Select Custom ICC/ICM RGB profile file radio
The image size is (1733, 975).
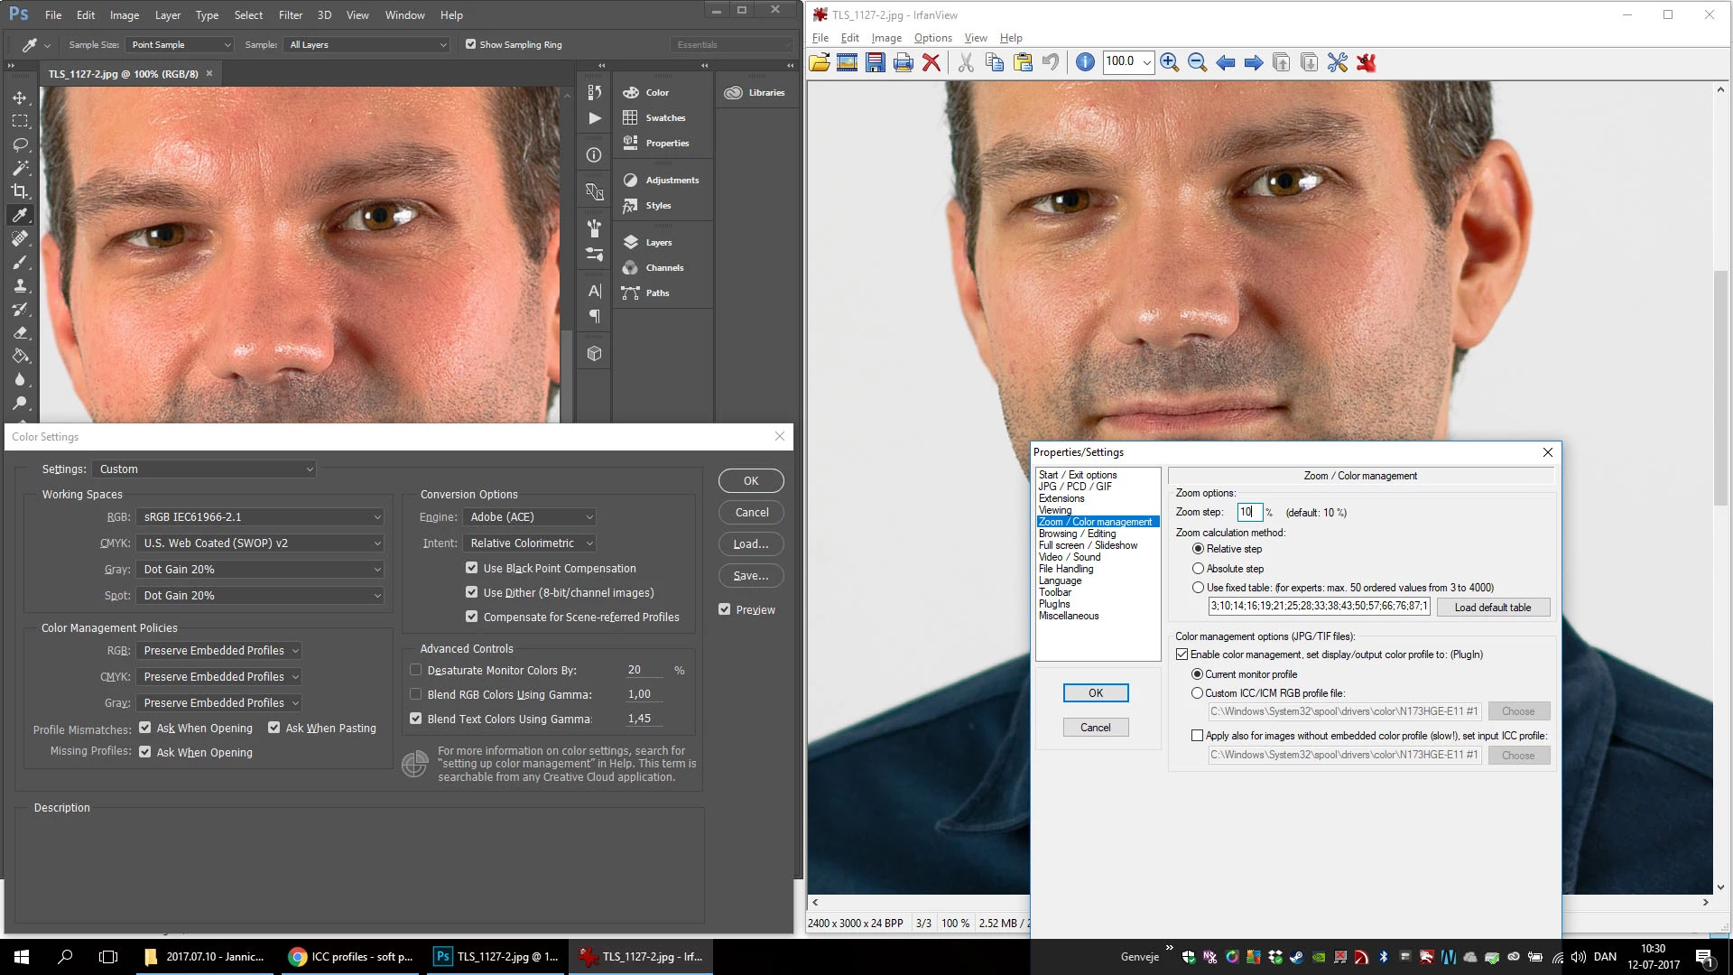click(x=1198, y=693)
